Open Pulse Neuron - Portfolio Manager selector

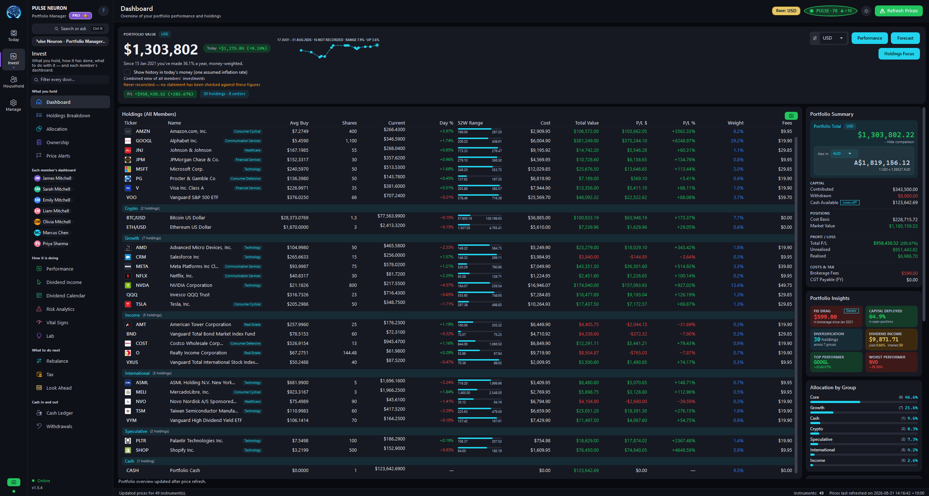tap(70, 41)
